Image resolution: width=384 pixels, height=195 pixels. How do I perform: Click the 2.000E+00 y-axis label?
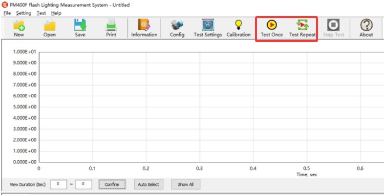tap(24, 140)
